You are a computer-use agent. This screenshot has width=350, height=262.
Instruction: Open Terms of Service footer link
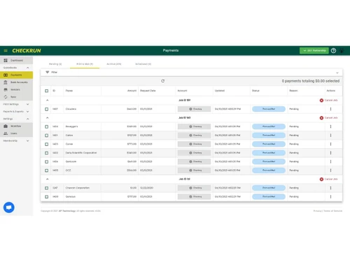tap(333, 211)
